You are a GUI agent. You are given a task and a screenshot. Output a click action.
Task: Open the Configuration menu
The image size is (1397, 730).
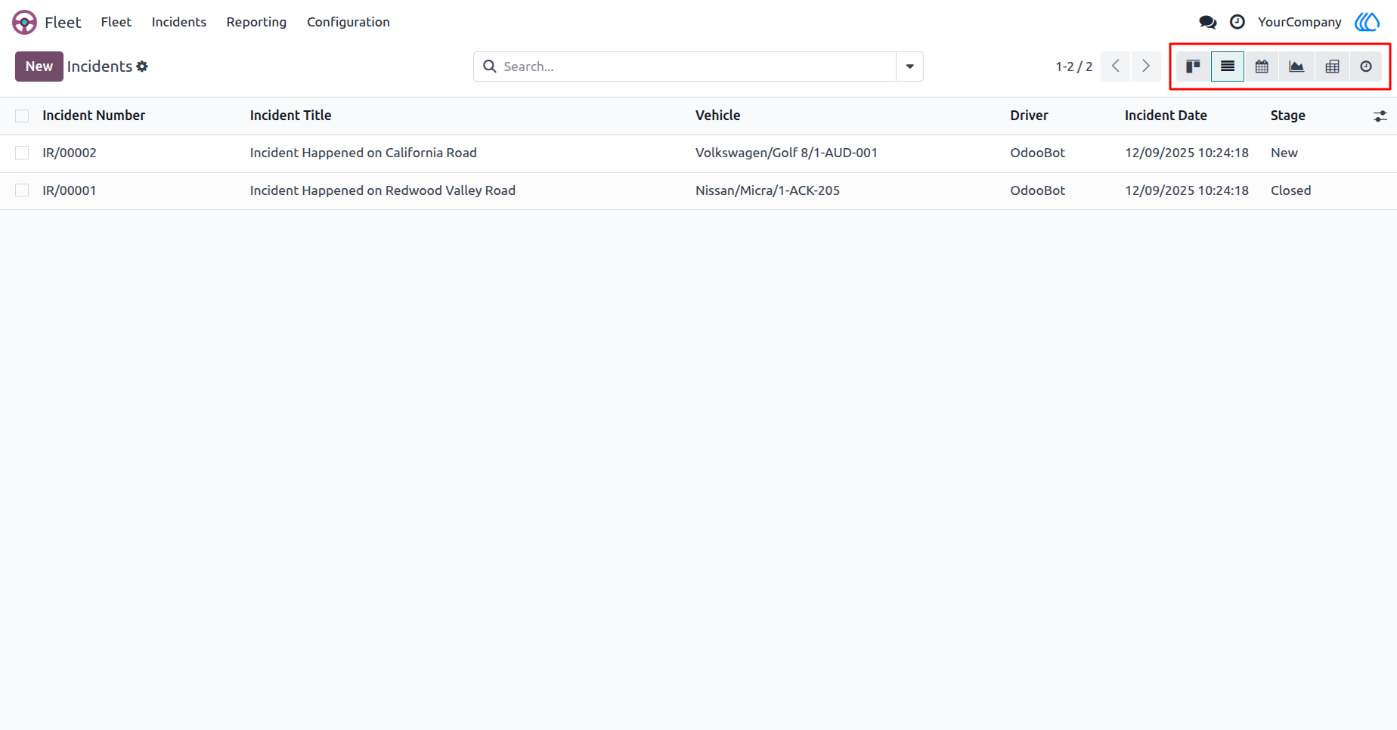(348, 22)
